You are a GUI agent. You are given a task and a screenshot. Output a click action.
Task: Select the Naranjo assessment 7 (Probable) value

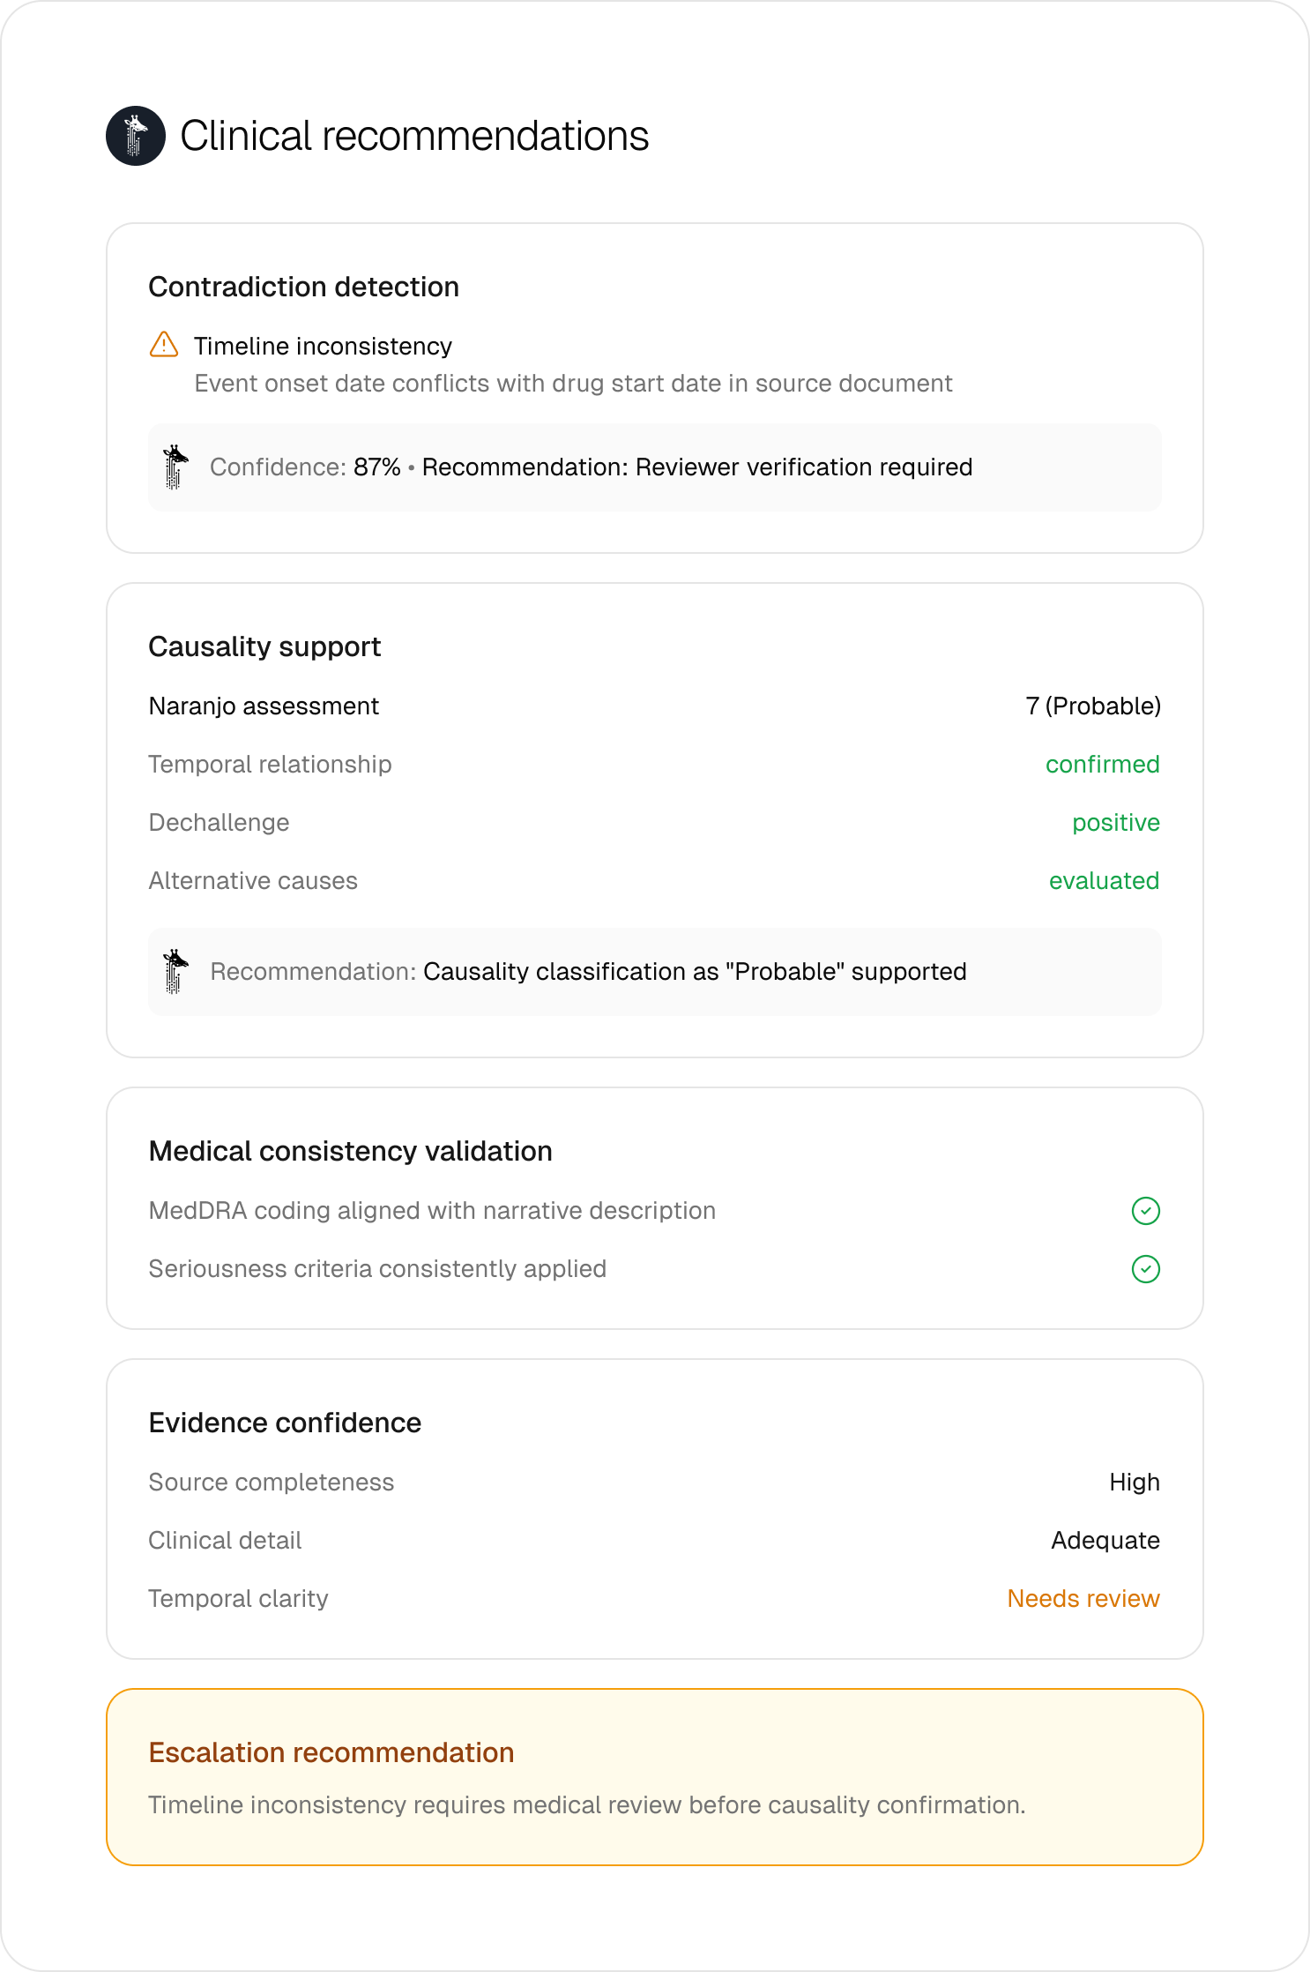click(x=1093, y=706)
